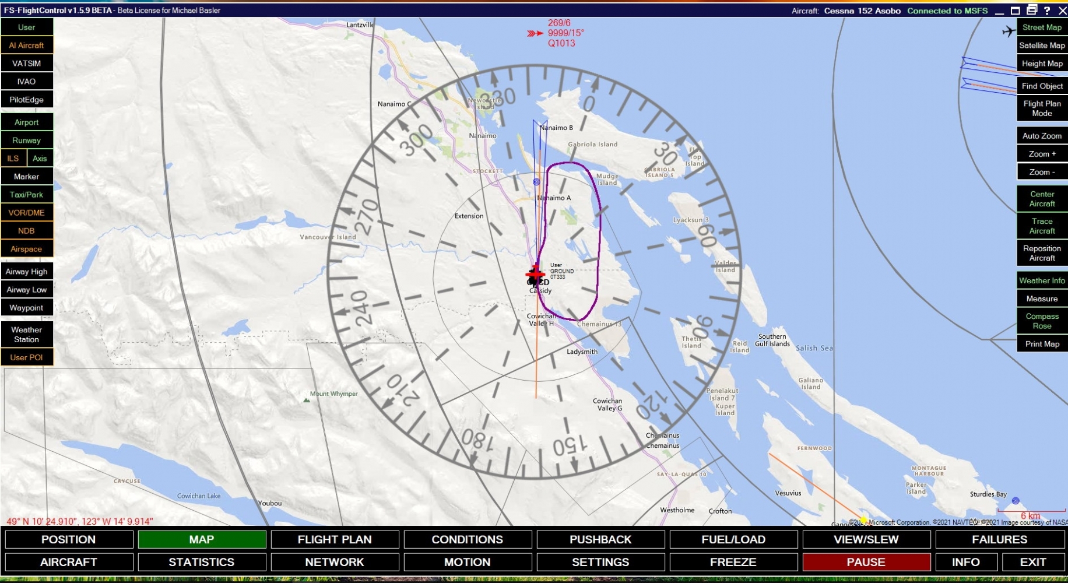Click Print Map button
The width and height of the screenshot is (1068, 583).
point(1042,344)
